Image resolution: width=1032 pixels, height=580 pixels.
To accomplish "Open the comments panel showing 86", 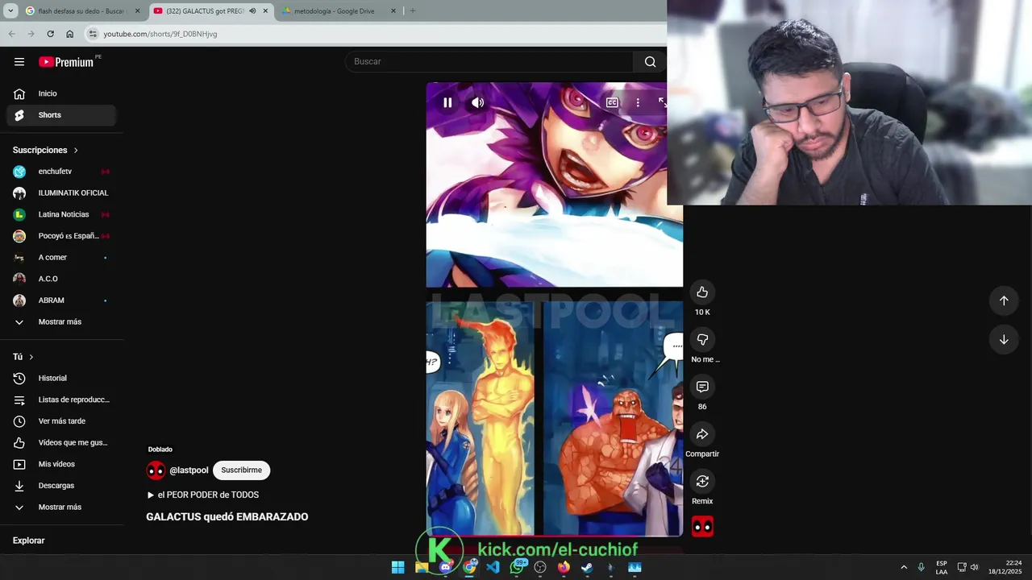I will (702, 387).
